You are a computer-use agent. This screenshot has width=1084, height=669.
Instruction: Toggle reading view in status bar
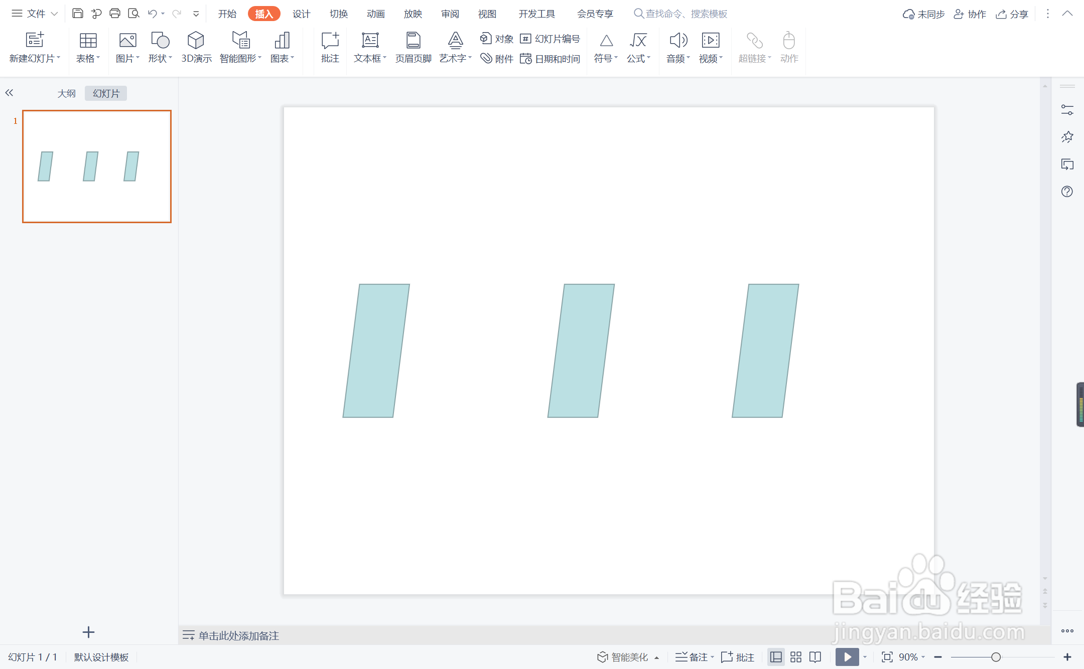pyautogui.click(x=816, y=657)
